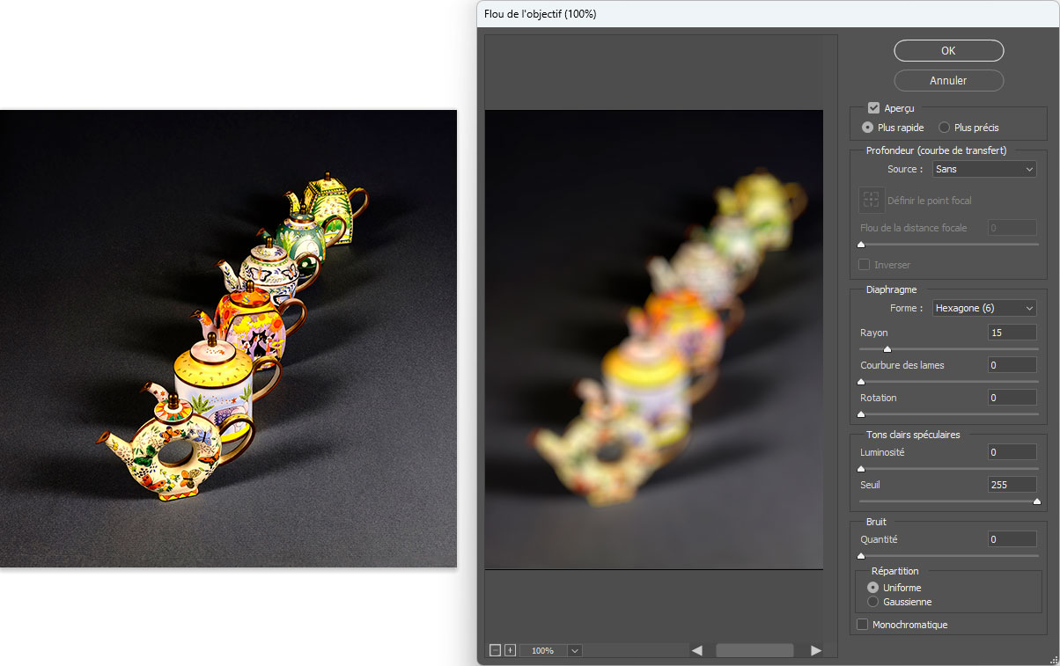This screenshot has width=1060, height=666.
Task: Choose Gaussienne noise distribution
Action: click(x=873, y=602)
